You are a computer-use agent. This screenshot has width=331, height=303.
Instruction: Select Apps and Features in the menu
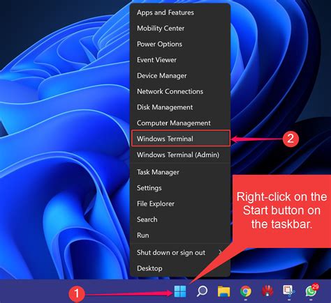coord(180,13)
